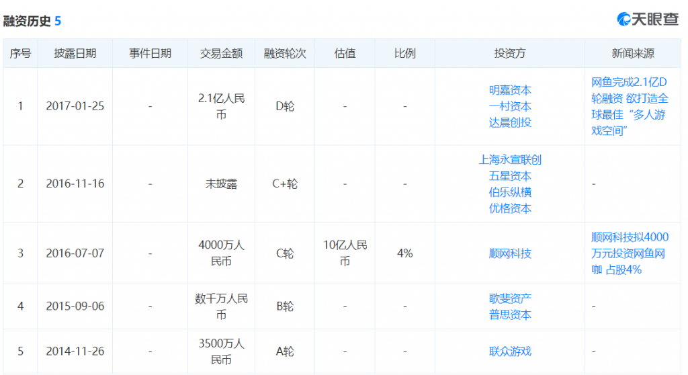Image resolution: width=688 pixels, height=375 pixels.
Task: Select amount cell 2.1亿人民币
Action: coord(221,106)
